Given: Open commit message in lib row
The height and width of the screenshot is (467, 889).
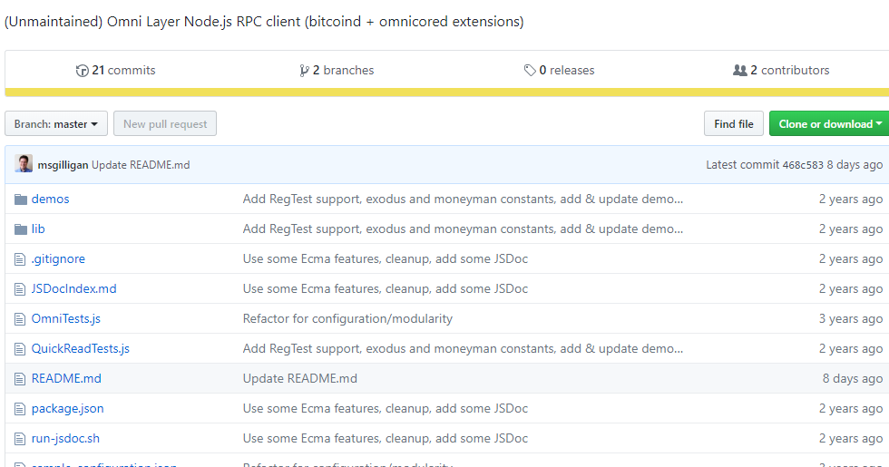Looking at the screenshot, I should pos(463,229).
